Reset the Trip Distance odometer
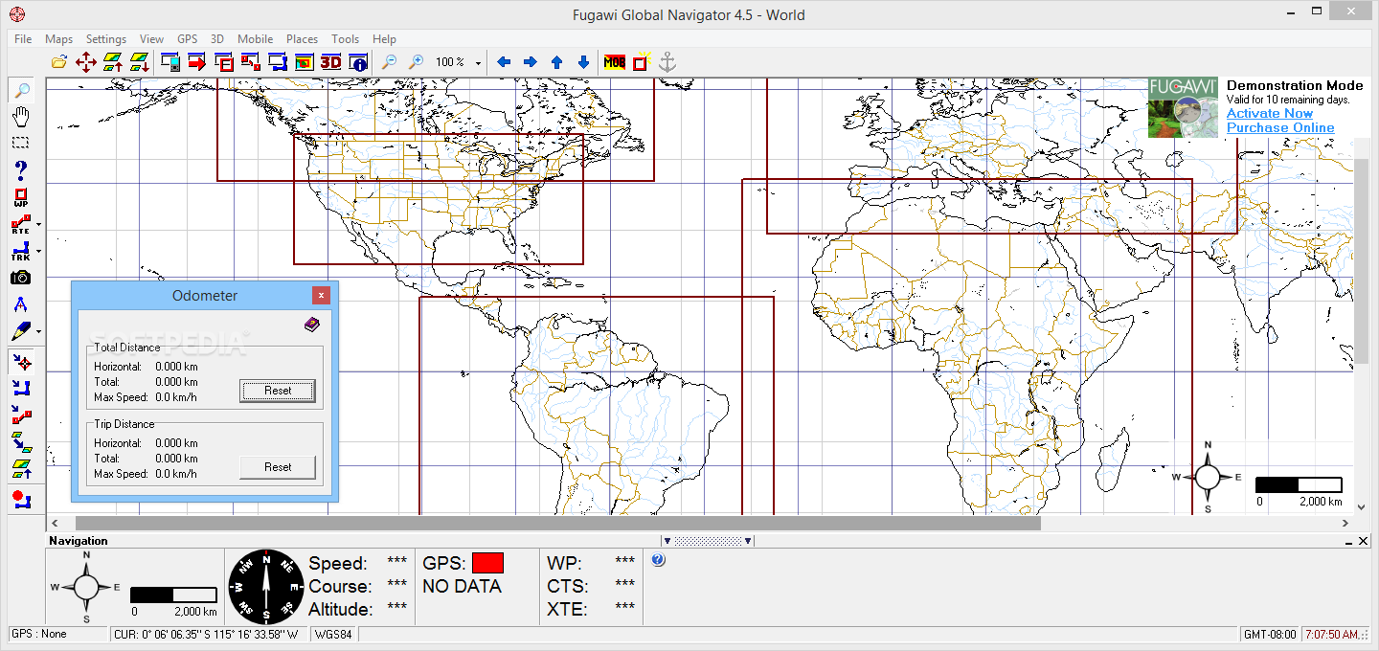The height and width of the screenshot is (651, 1379). pyautogui.click(x=278, y=466)
